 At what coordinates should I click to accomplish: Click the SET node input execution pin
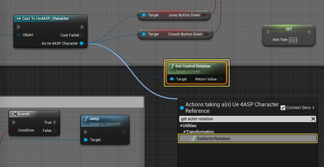click(x=269, y=32)
